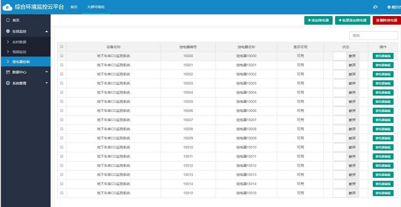401x207 pixels.
Task: Click the 搜索 search input field
Action: (366, 35)
